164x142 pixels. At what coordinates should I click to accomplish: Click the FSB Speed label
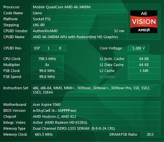[x=12, y=77]
